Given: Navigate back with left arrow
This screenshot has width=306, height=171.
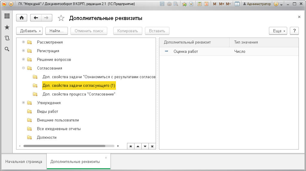Looking at the screenshot, I should coord(36,18).
